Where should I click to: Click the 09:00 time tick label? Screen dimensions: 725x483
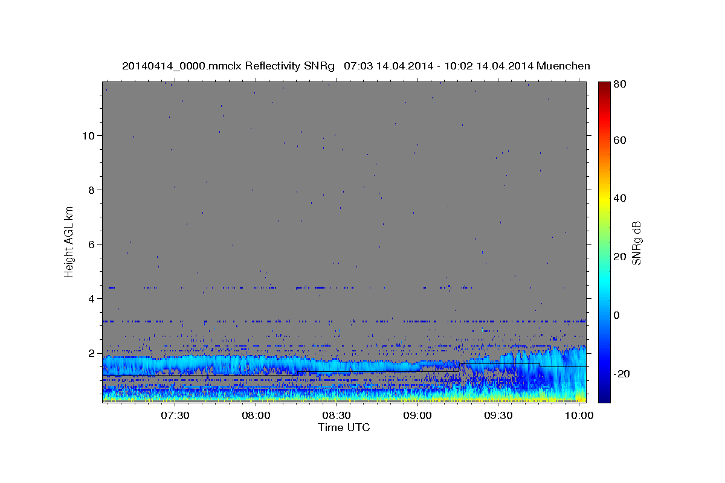pyautogui.click(x=418, y=416)
